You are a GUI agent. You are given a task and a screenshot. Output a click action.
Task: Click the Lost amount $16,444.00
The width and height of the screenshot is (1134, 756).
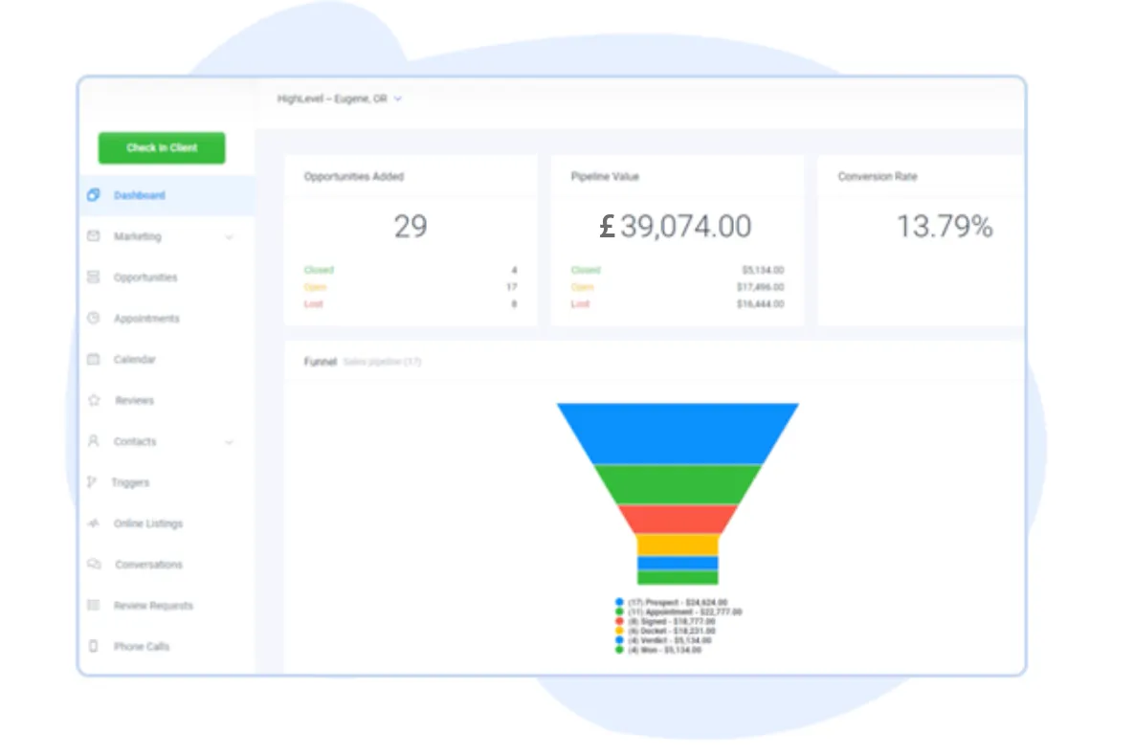[x=761, y=304]
